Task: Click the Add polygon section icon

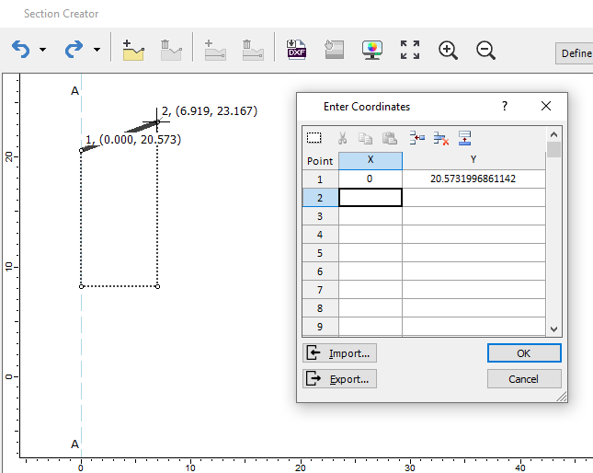Action: point(133,50)
